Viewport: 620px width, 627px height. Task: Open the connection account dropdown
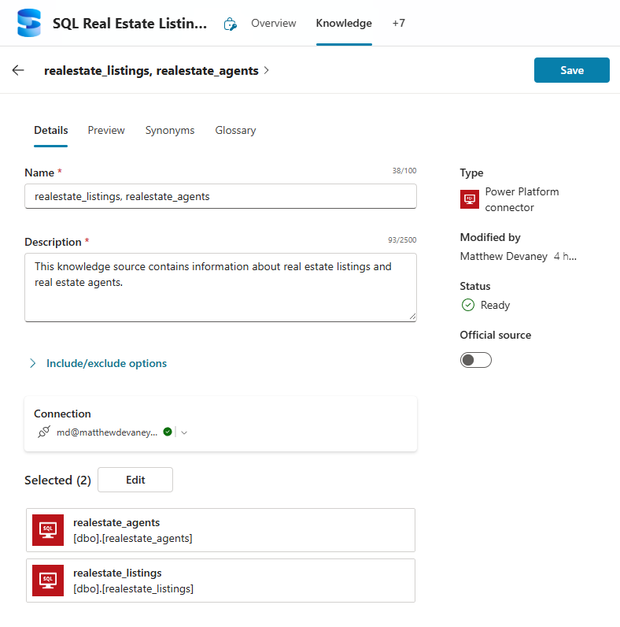click(x=184, y=432)
